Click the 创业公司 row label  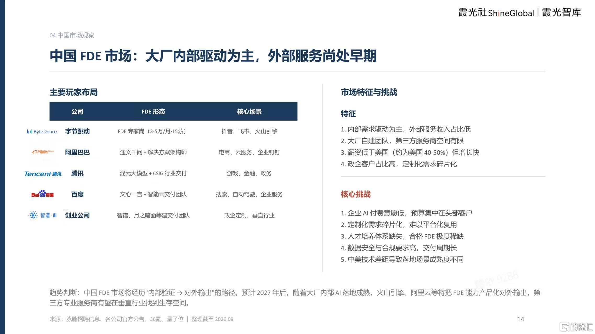pos(77,215)
